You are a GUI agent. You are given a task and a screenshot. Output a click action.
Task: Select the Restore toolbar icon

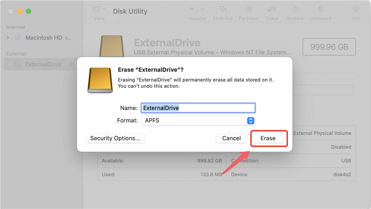[295, 9]
